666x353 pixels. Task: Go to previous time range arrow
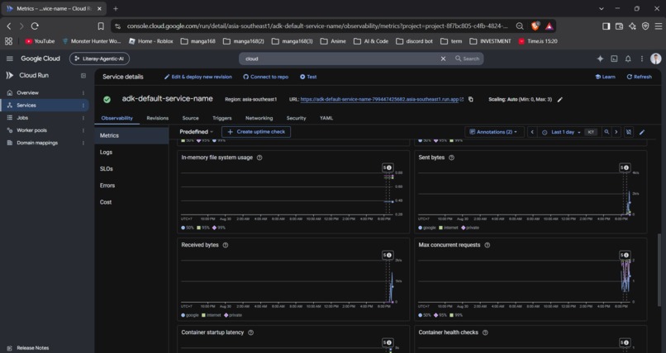click(532, 132)
